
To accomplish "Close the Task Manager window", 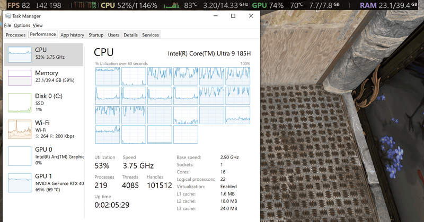I will [x=251, y=16].
